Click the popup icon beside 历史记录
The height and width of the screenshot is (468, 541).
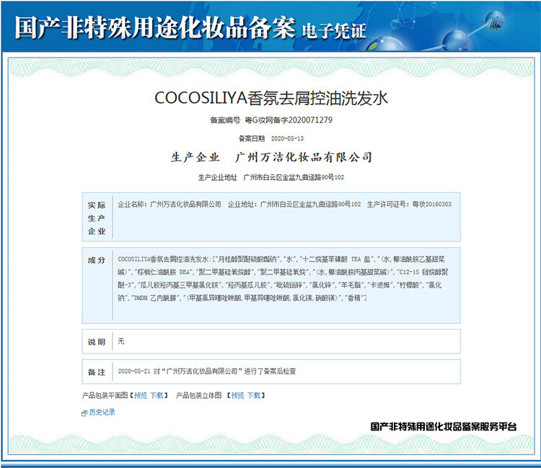click(x=84, y=413)
